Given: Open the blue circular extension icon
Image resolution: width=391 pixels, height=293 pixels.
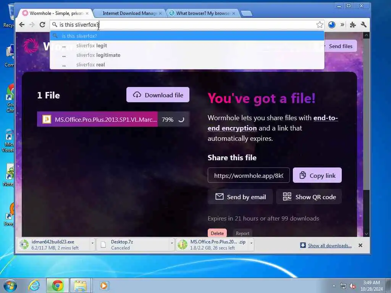Looking at the screenshot, I should 332,25.
